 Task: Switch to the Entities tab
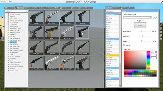28,8
